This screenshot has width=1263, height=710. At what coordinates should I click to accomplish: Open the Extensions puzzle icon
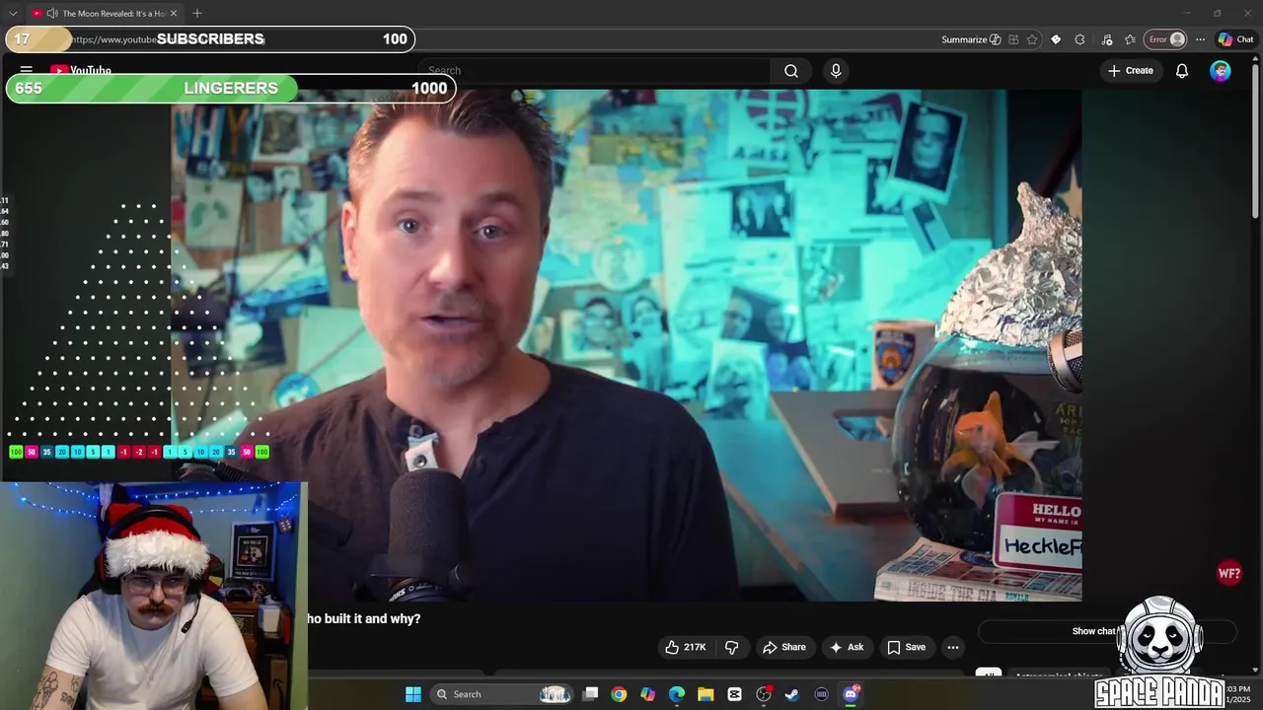tap(1079, 39)
